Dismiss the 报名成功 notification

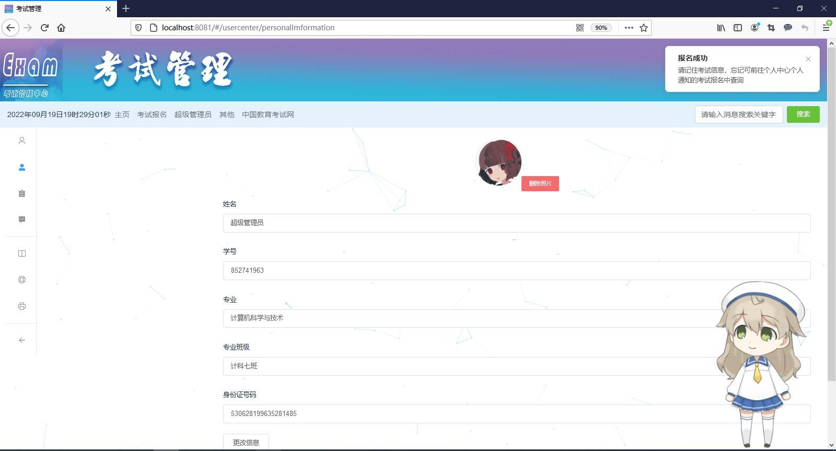[x=808, y=59]
